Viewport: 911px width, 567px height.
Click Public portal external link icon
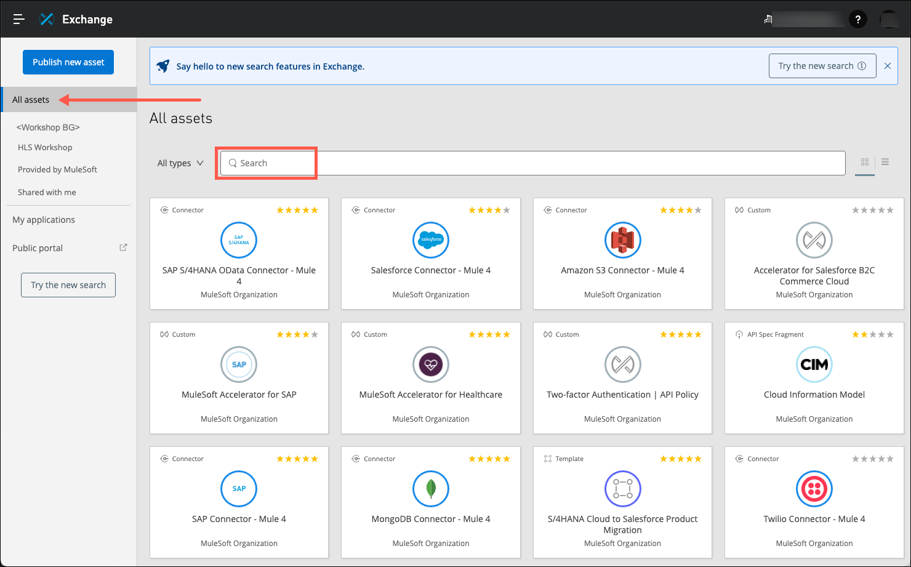tap(123, 247)
